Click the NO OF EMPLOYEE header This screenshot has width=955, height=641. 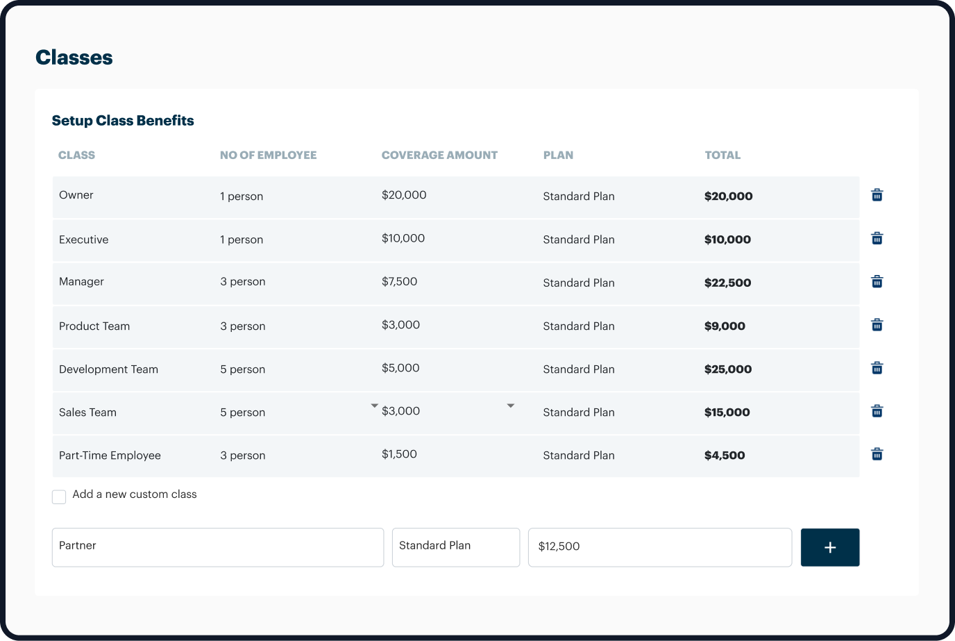tap(268, 155)
